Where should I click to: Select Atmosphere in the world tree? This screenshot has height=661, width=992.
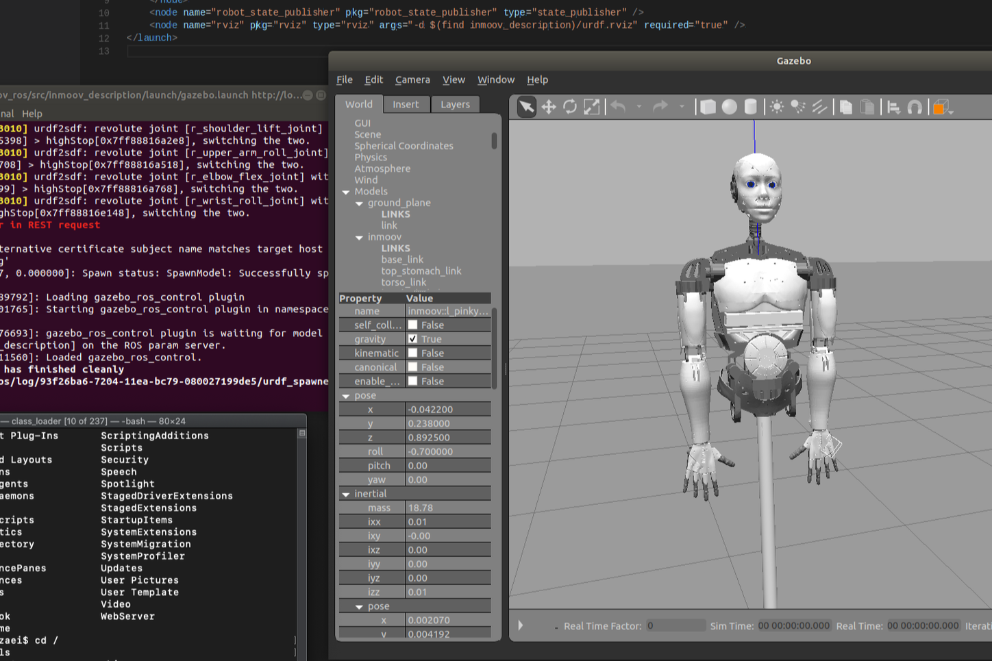coord(382,169)
